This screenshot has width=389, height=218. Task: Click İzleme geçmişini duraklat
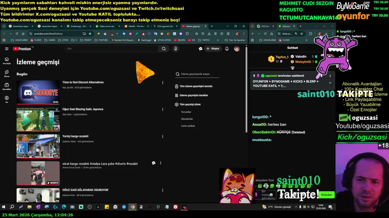191,95
